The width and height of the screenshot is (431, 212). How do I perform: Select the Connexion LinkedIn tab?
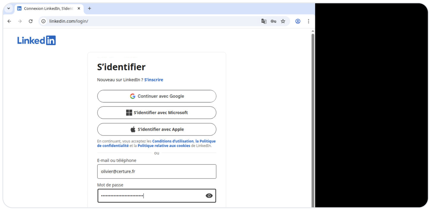click(49, 8)
